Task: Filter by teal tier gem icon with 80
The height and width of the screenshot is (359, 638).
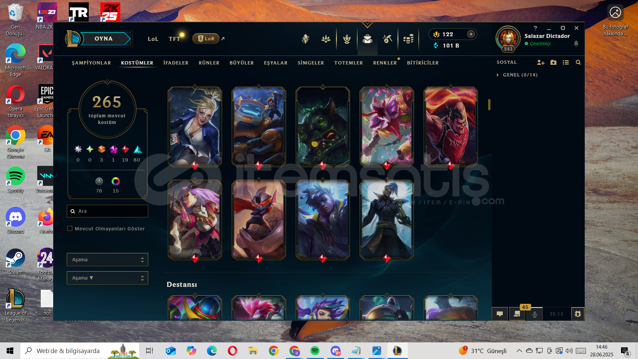Action: (x=138, y=149)
